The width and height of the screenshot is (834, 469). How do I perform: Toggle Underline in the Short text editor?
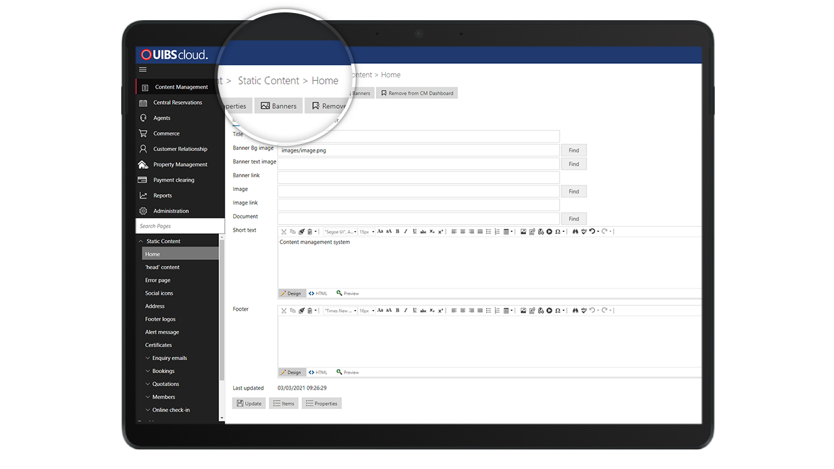click(x=414, y=231)
